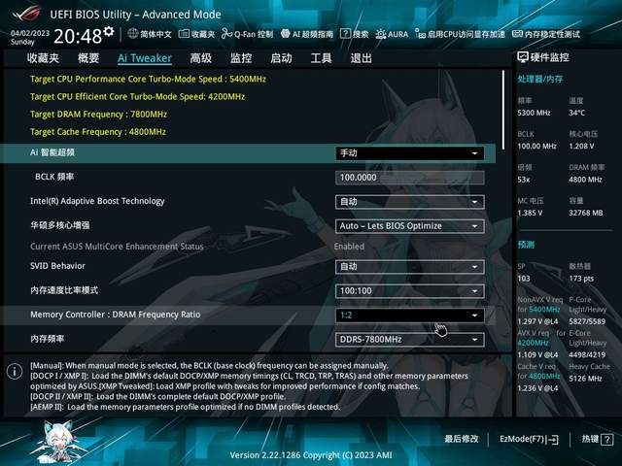Click the ROG logo
Viewport: 622px width, 466px height.
point(27,13)
